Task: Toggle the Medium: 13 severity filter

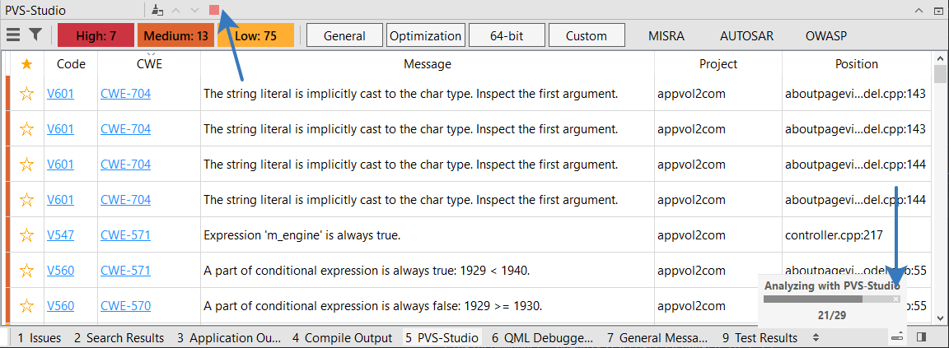Action: pyautogui.click(x=175, y=35)
